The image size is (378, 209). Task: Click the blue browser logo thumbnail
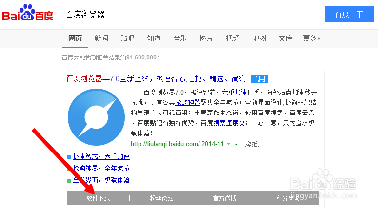pos(96,117)
